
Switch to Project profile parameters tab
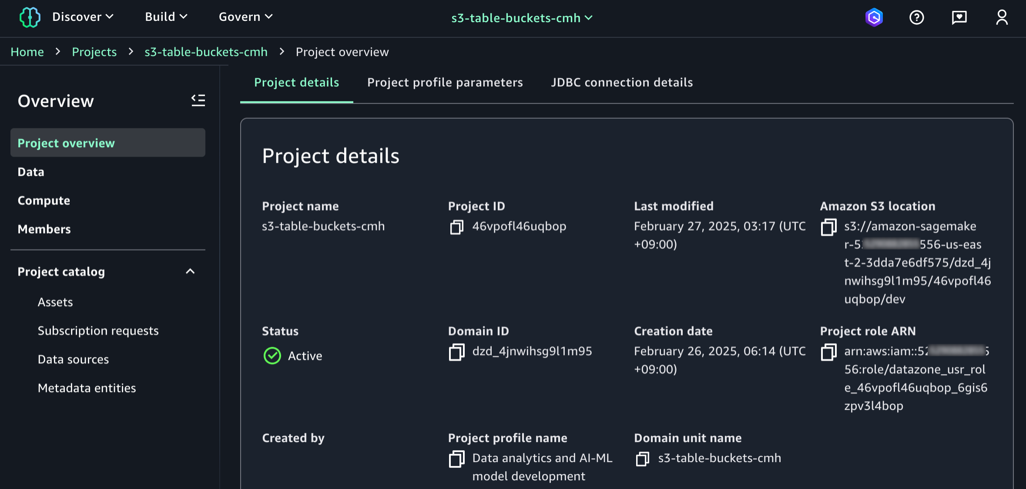445,82
